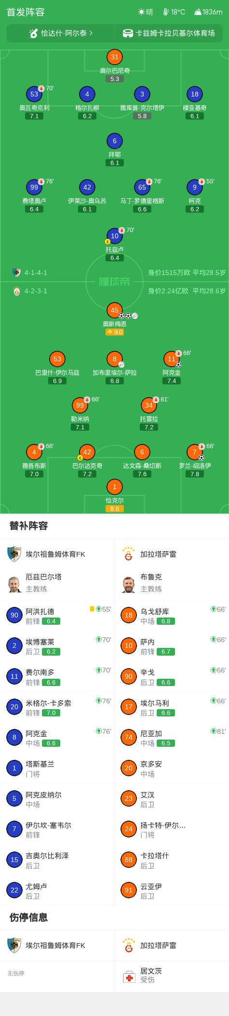229x1016 pixels.
Task: Click the 加拉塔萨雷 crest in substitutes
Action: (128, 554)
